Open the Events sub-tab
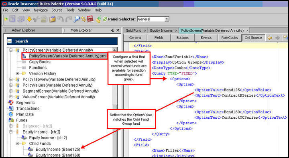Viewport: 289px width, 158px height. click(x=206, y=38)
